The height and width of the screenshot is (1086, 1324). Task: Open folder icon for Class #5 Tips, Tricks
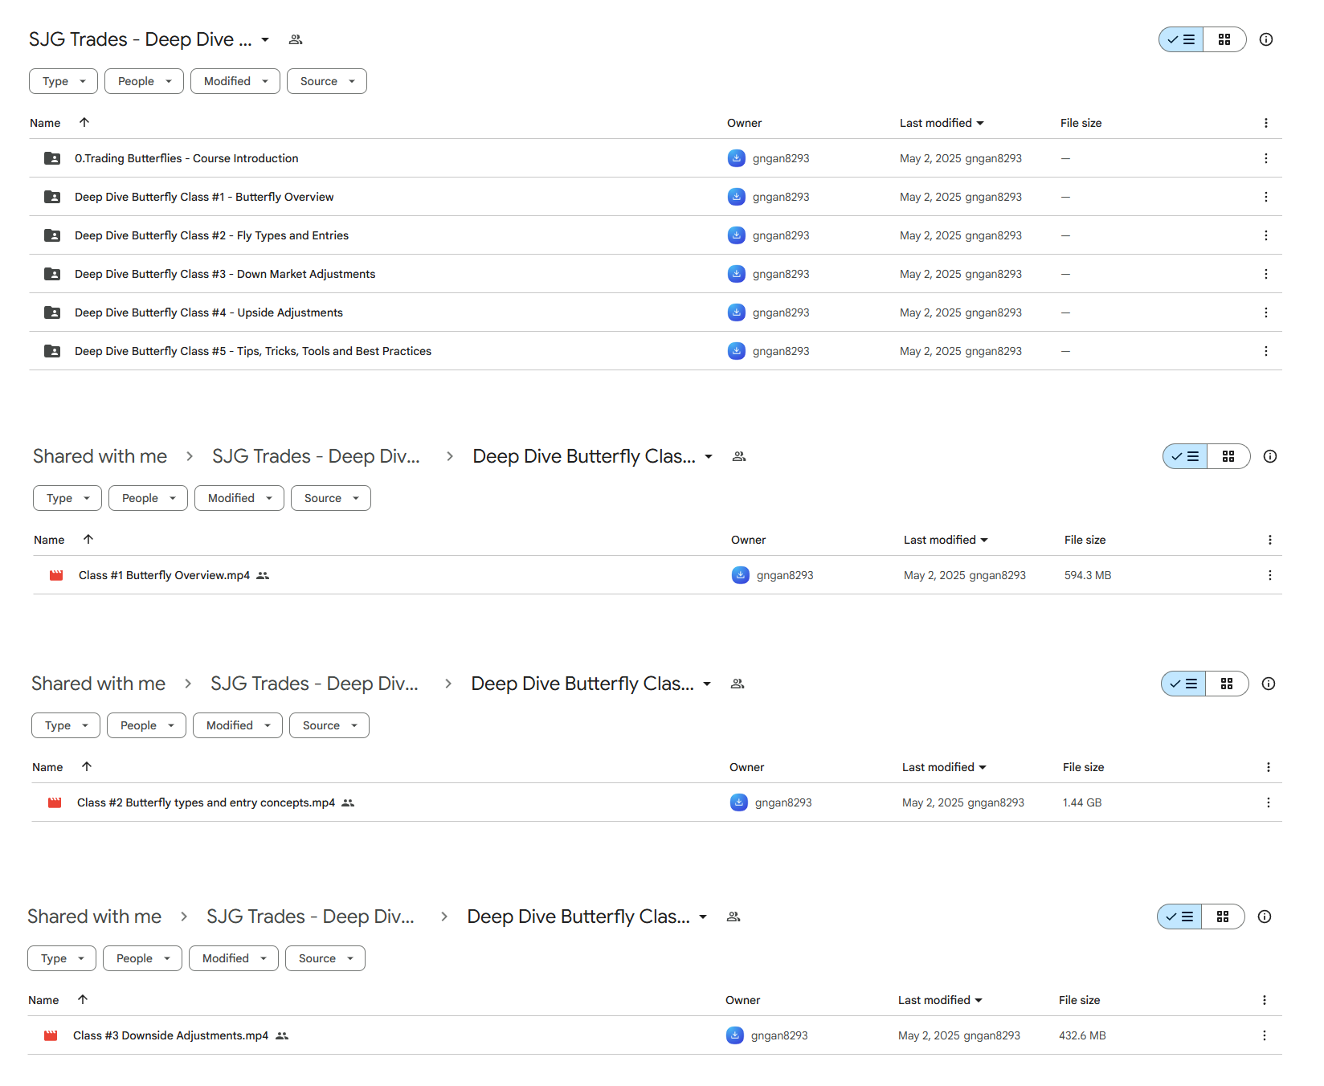pyautogui.click(x=52, y=351)
